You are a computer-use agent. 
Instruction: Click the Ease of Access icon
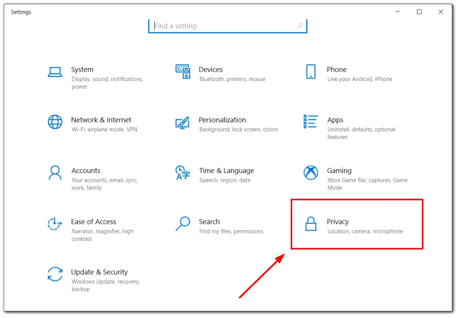(55, 224)
